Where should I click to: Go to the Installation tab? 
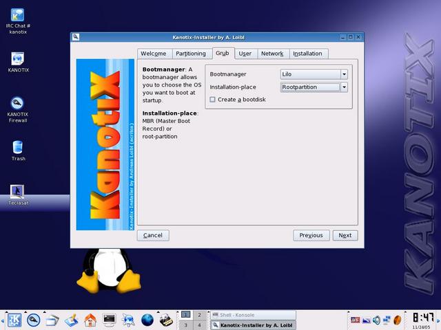pos(308,54)
